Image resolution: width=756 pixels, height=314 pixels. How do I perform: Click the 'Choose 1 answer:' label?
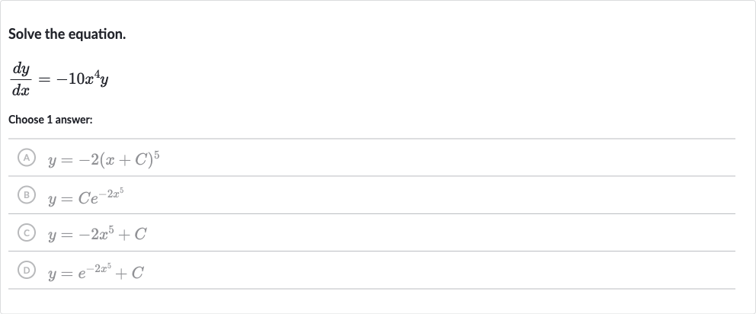pos(50,120)
